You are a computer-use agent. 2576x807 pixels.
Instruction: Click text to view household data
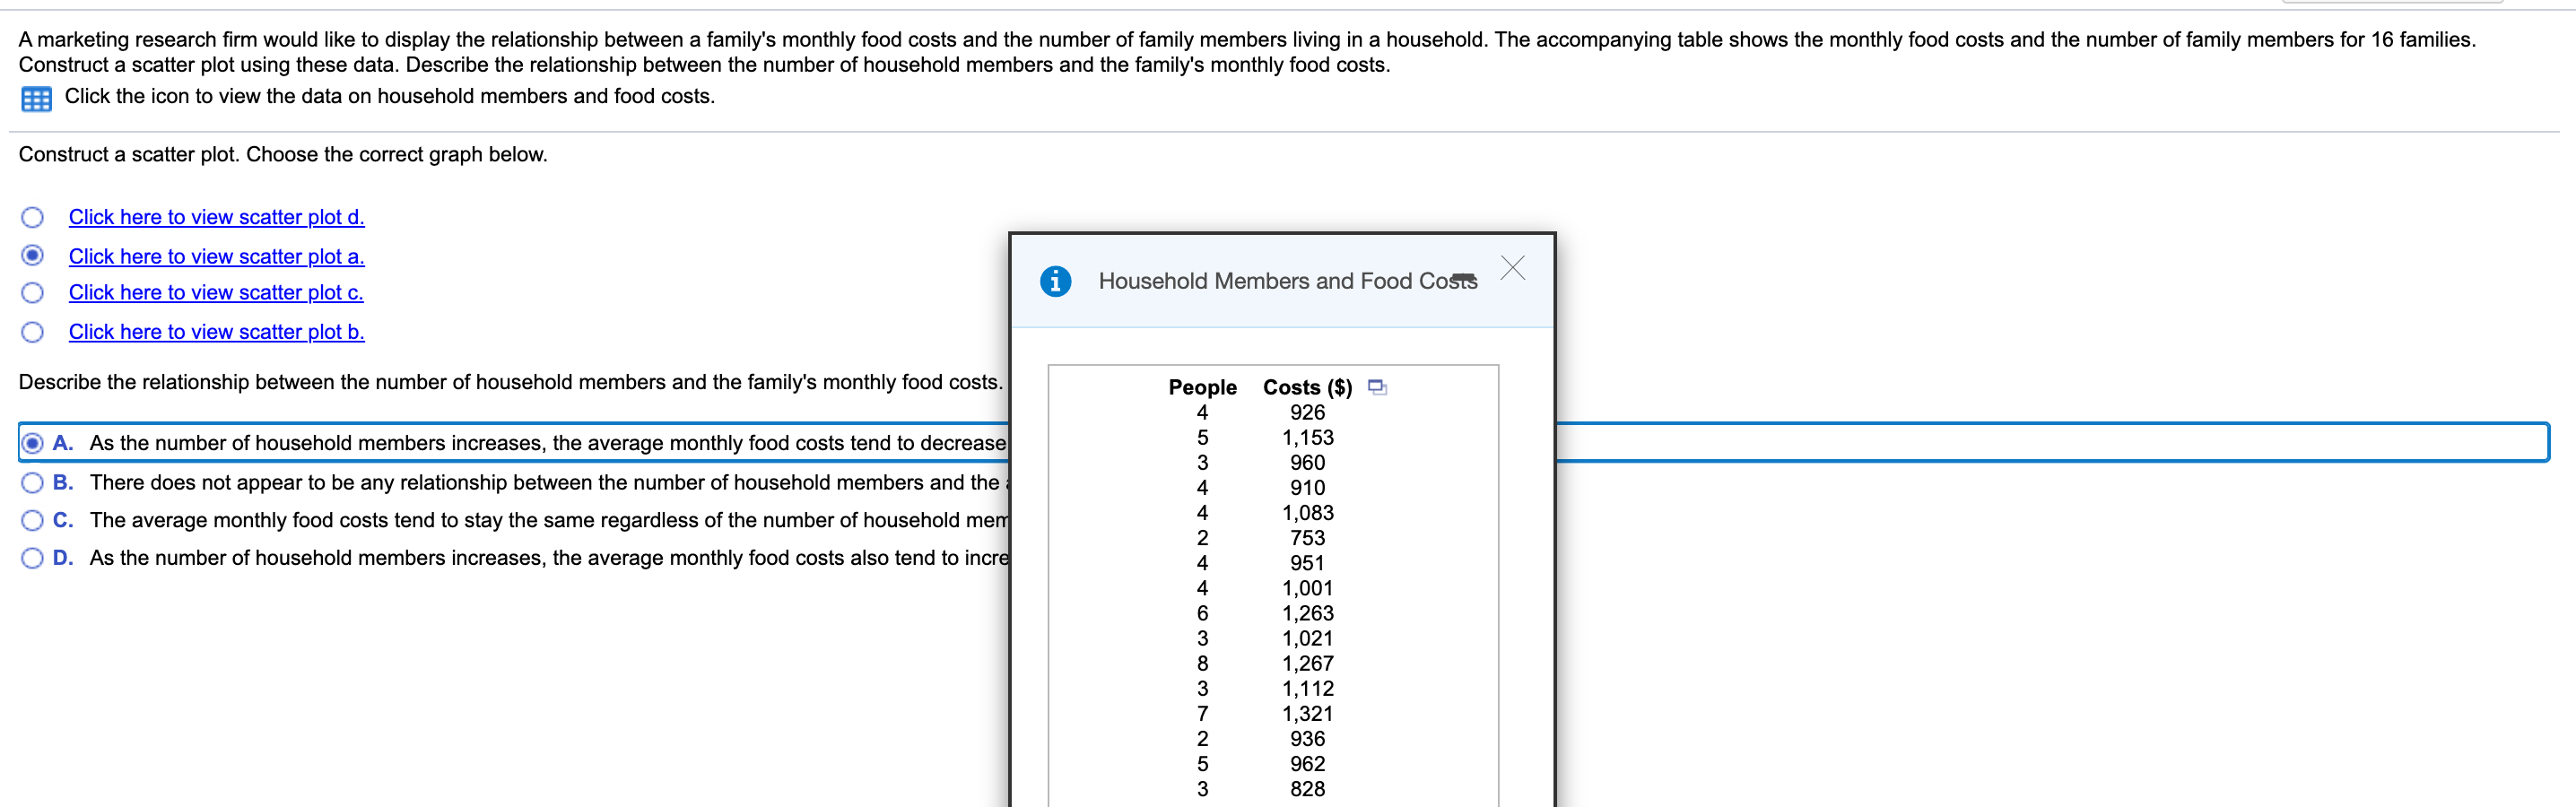389,97
